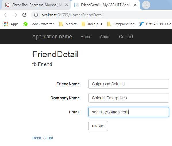Open the About nav link
This screenshot has width=172, height=146.
pos(105,37)
